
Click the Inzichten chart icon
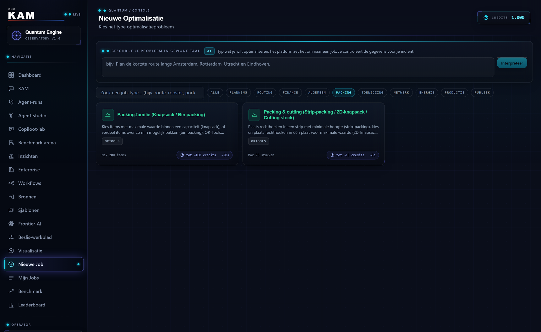click(11, 156)
